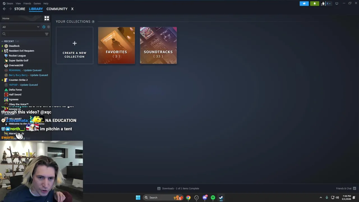
Task: Open the Games menu
Action: 37,3
